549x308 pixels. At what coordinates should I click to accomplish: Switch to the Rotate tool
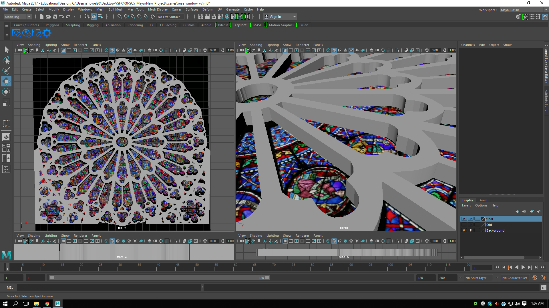[6, 92]
